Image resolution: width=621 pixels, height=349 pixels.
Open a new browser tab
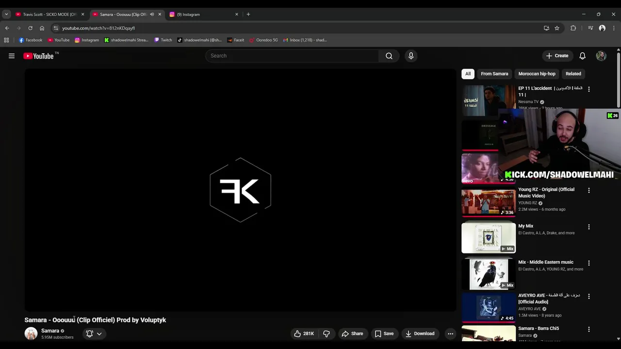point(248,15)
